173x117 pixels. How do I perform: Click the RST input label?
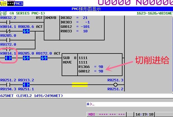coord(39,18)
